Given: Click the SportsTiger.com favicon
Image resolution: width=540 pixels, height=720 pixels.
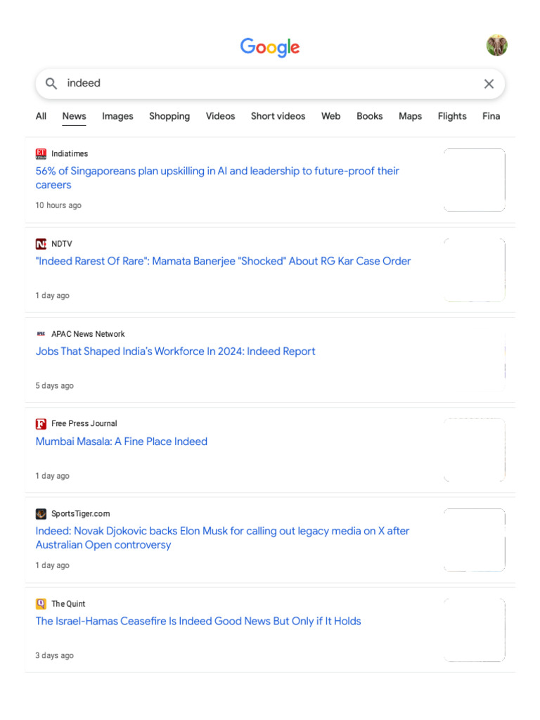Looking at the screenshot, I should [41, 514].
